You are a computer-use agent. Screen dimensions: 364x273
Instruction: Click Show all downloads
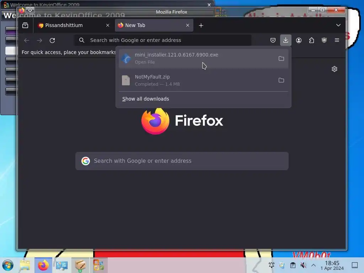pyautogui.click(x=145, y=99)
